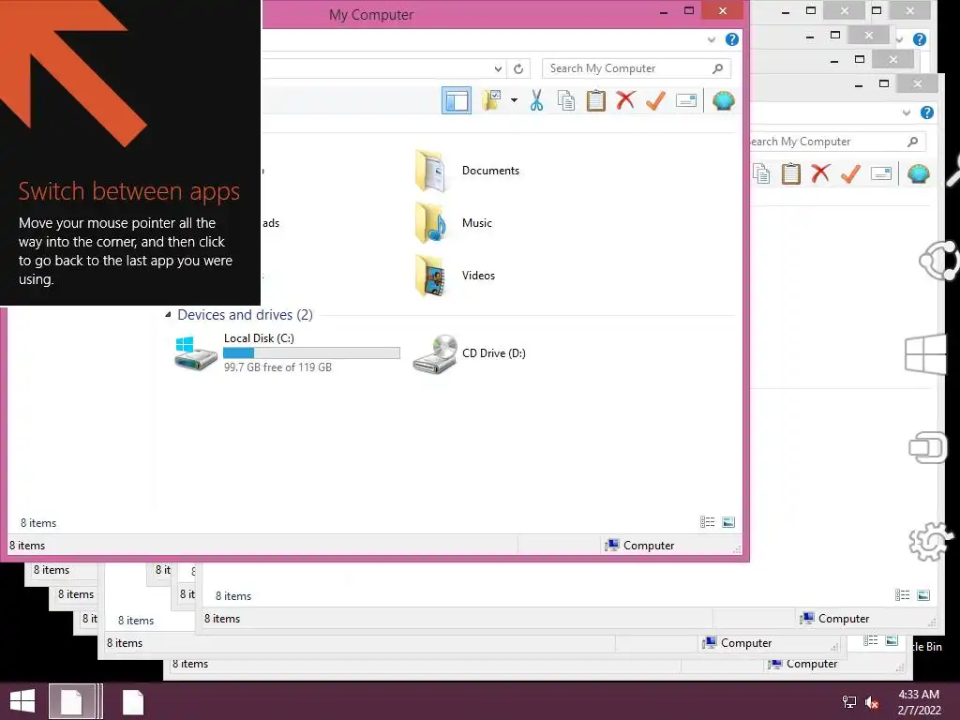Click the Copy icon in front window toolbar

[x=566, y=100]
